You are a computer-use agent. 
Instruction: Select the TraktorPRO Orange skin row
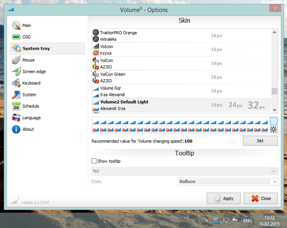pos(181,36)
